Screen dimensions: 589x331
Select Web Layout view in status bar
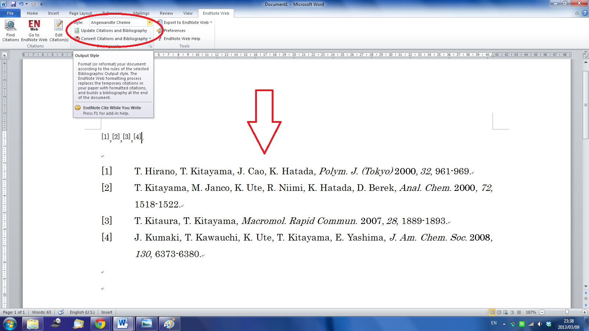(505, 312)
